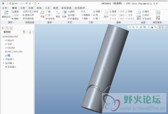The width and height of the screenshot is (168, 114).
Task: Click the 用户定义特征 button
Action: pyautogui.click(x=30, y=12)
